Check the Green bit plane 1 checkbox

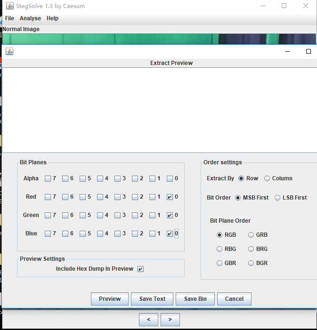(153, 215)
